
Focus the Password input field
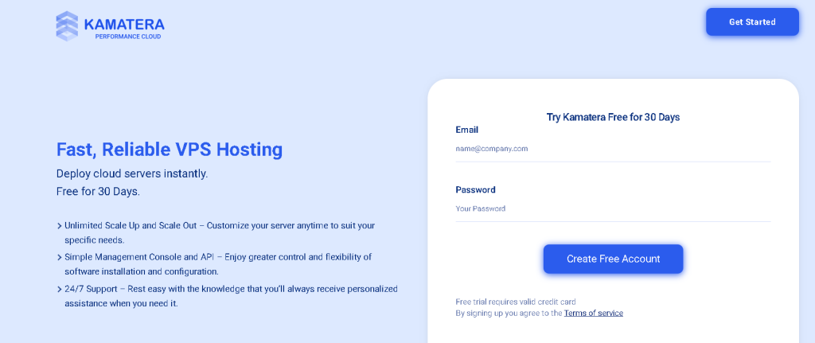click(x=612, y=209)
